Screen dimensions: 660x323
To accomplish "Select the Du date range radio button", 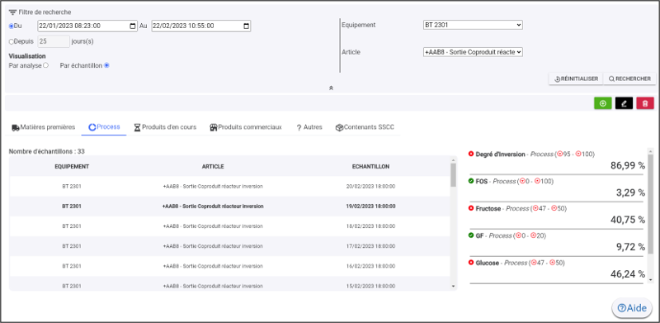I will click(11, 26).
